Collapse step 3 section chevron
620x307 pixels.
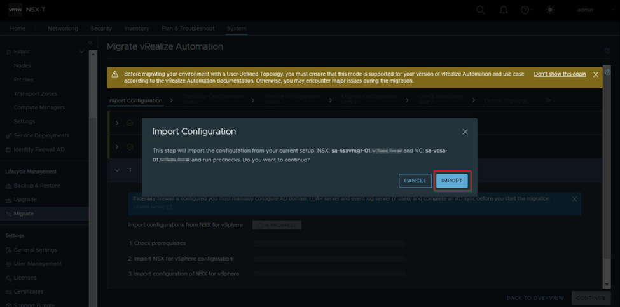[x=117, y=170]
